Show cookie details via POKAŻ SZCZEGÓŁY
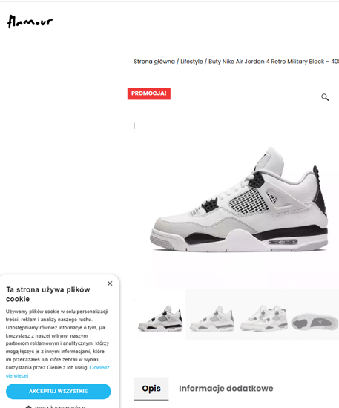Image resolution: width=339 pixels, height=408 pixels. click(x=60, y=407)
